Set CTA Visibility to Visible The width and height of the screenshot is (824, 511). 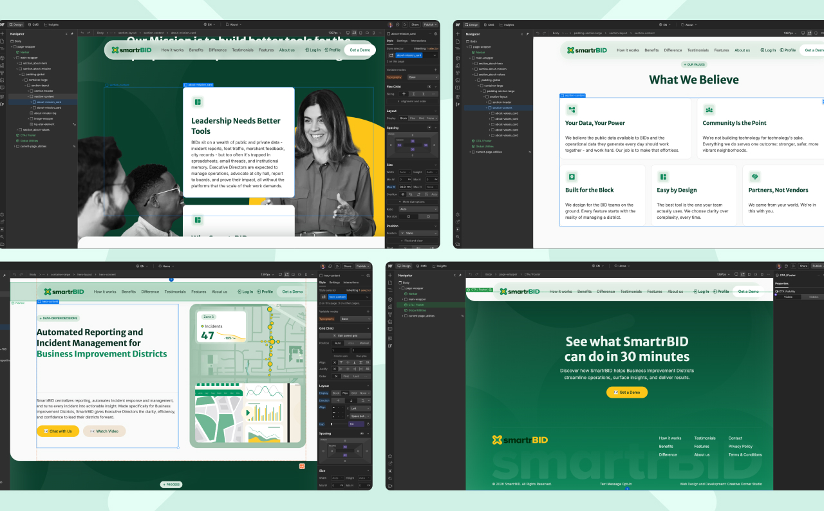(788, 297)
